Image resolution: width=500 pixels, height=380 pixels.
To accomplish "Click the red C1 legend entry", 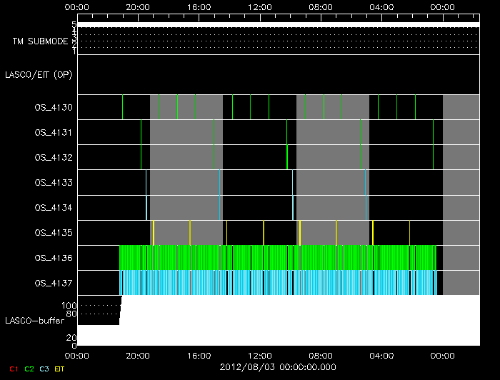I will (x=14, y=369).
